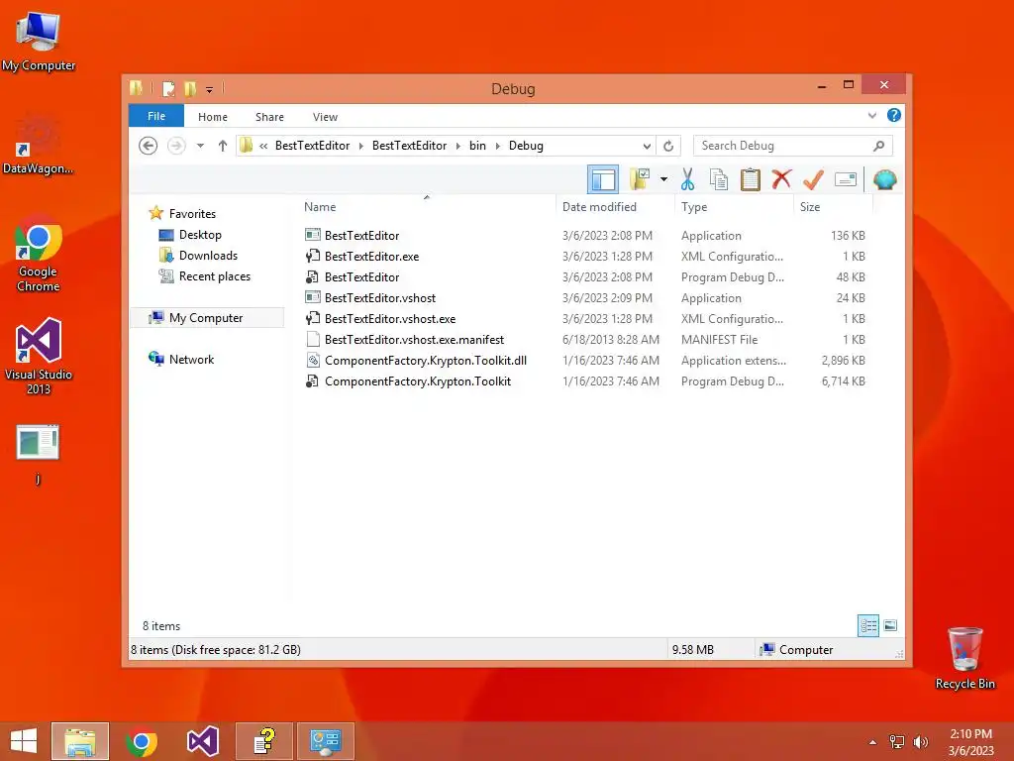Open the Share ribbon tab

[x=269, y=117]
